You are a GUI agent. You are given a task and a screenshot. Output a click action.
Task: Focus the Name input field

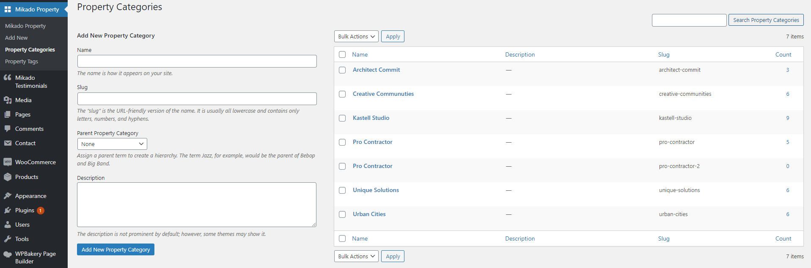(x=197, y=61)
